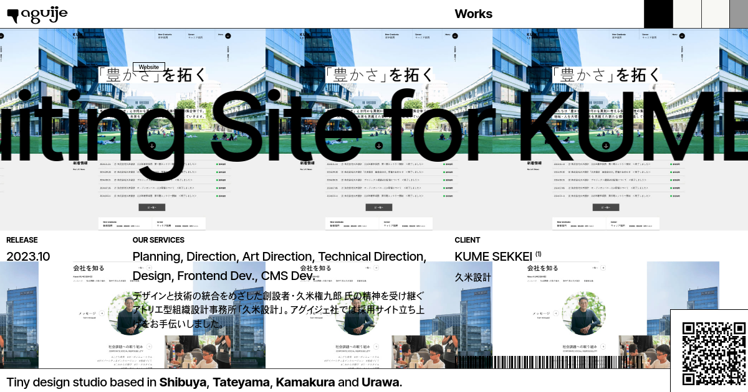Click the Website label tag above the mockup
Screen dimensions: 748x392
click(148, 67)
